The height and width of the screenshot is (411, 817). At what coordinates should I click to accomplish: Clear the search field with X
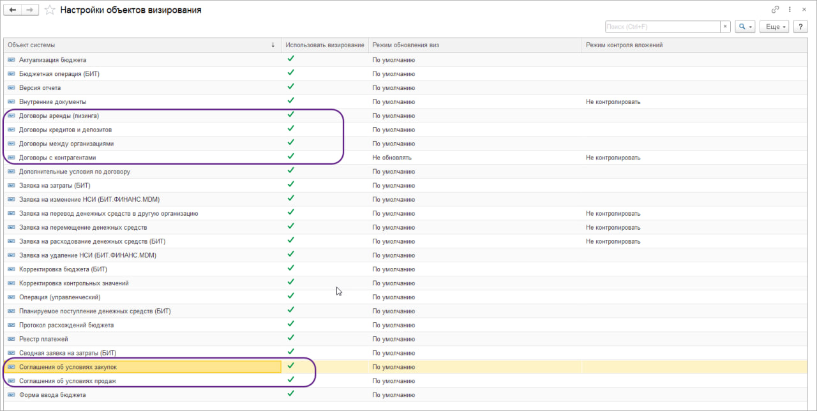click(725, 27)
